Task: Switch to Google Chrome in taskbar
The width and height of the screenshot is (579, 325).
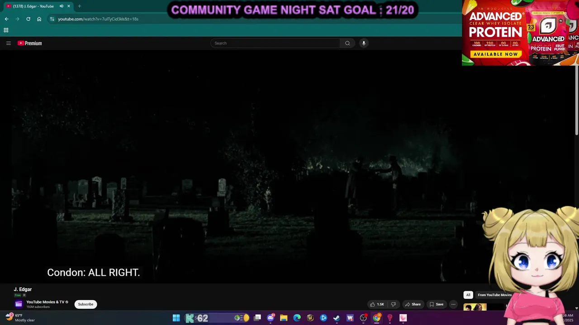Action: click(x=376, y=318)
